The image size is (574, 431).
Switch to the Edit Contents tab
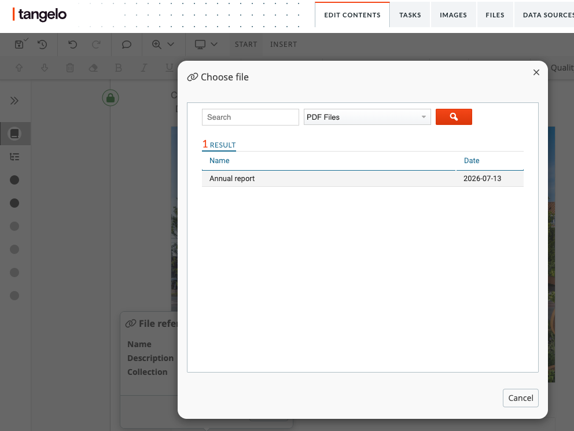pyautogui.click(x=352, y=15)
